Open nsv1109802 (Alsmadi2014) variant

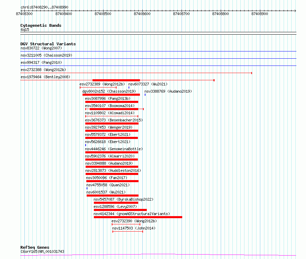click(110, 113)
